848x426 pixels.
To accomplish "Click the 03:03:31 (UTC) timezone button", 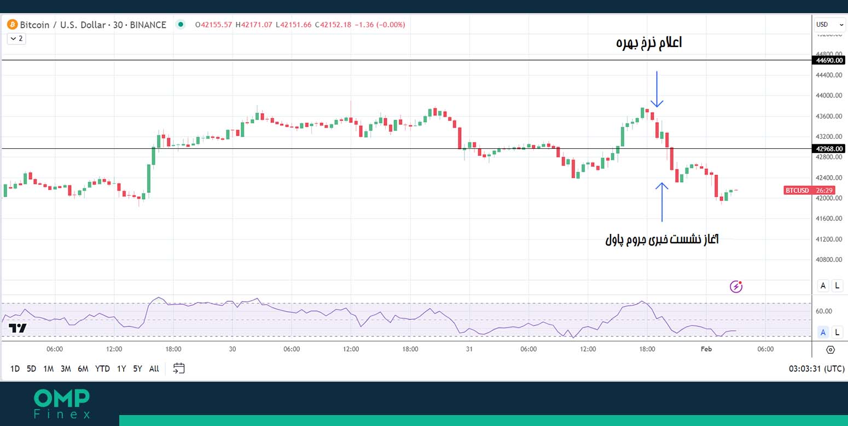I will pos(816,369).
